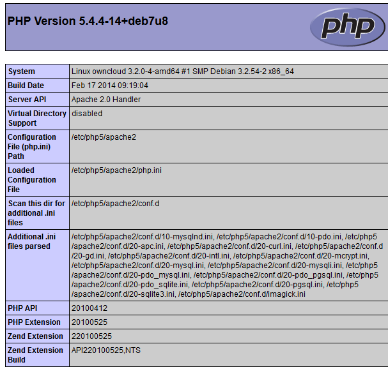Screen dimensions: 388x367
Task: Select the /etc/php5/apache2/php.ini value
Action: (x=116, y=170)
